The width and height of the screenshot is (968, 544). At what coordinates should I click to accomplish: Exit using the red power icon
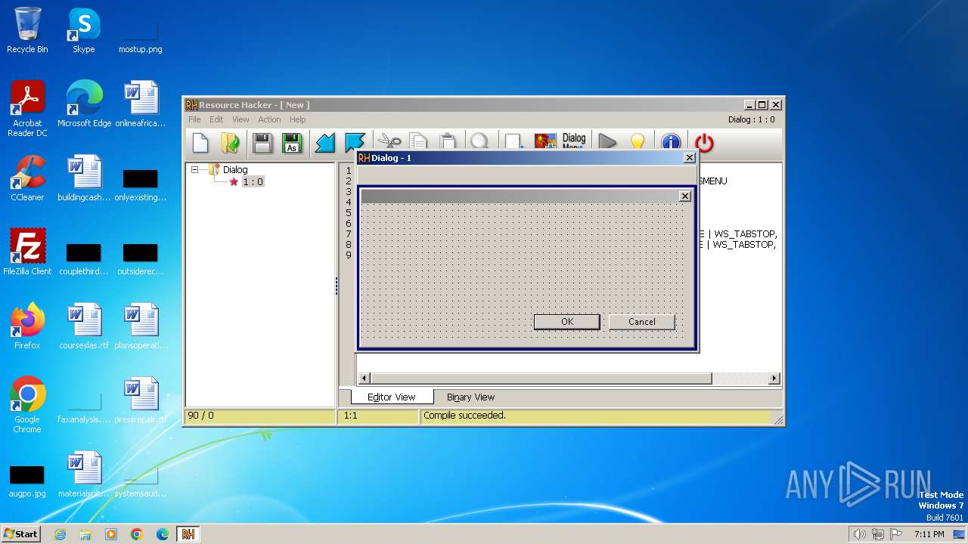pos(704,142)
